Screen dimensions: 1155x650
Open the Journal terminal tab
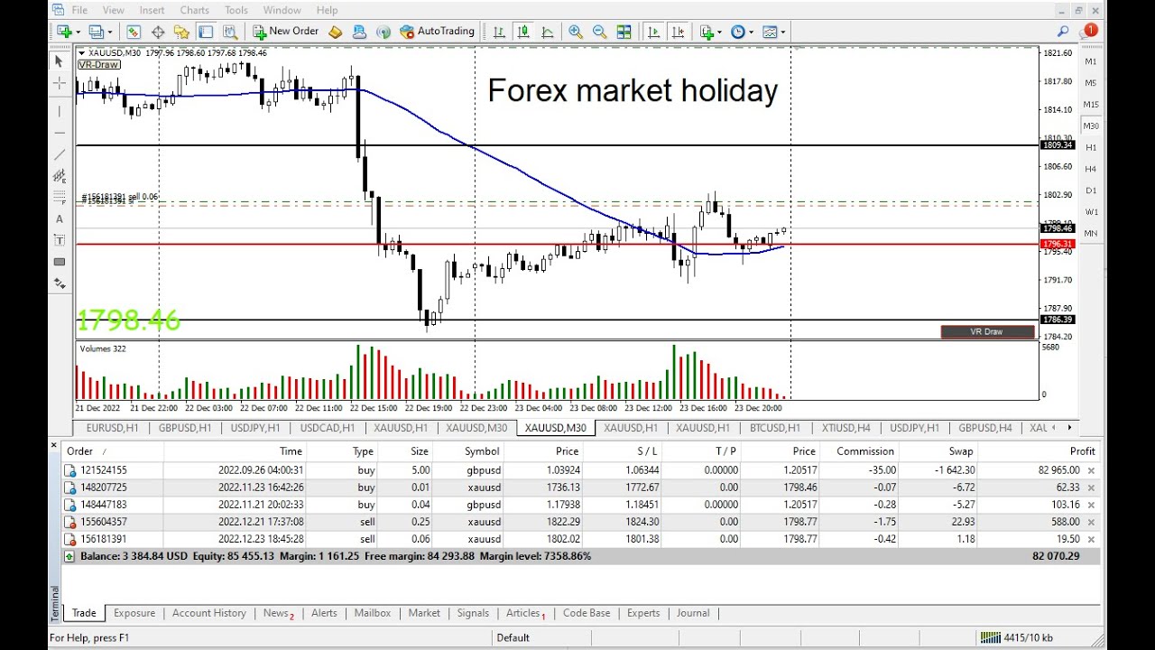point(693,613)
